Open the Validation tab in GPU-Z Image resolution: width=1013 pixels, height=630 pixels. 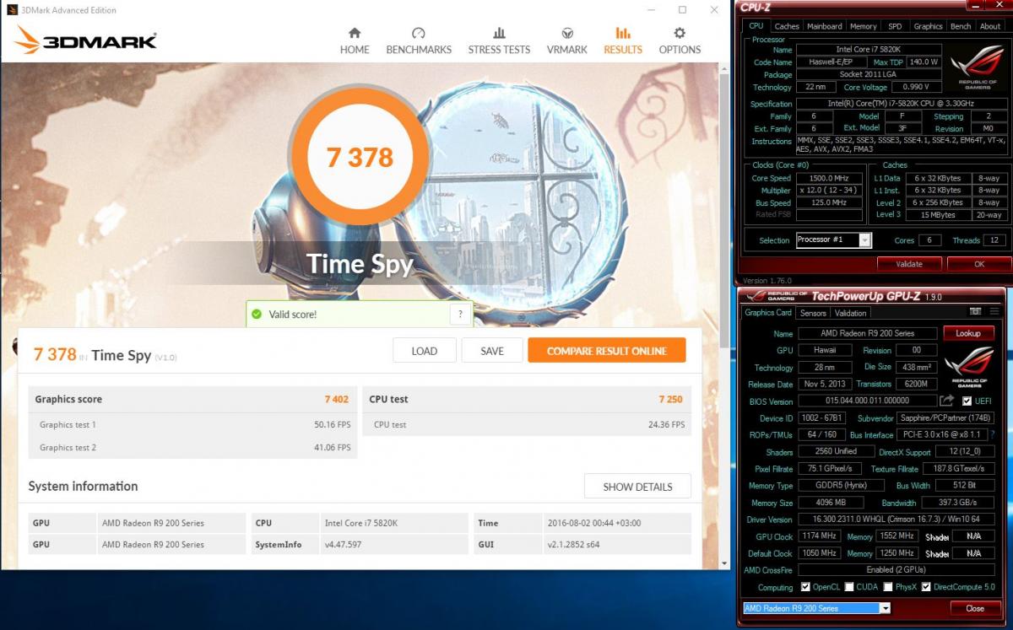point(850,313)
